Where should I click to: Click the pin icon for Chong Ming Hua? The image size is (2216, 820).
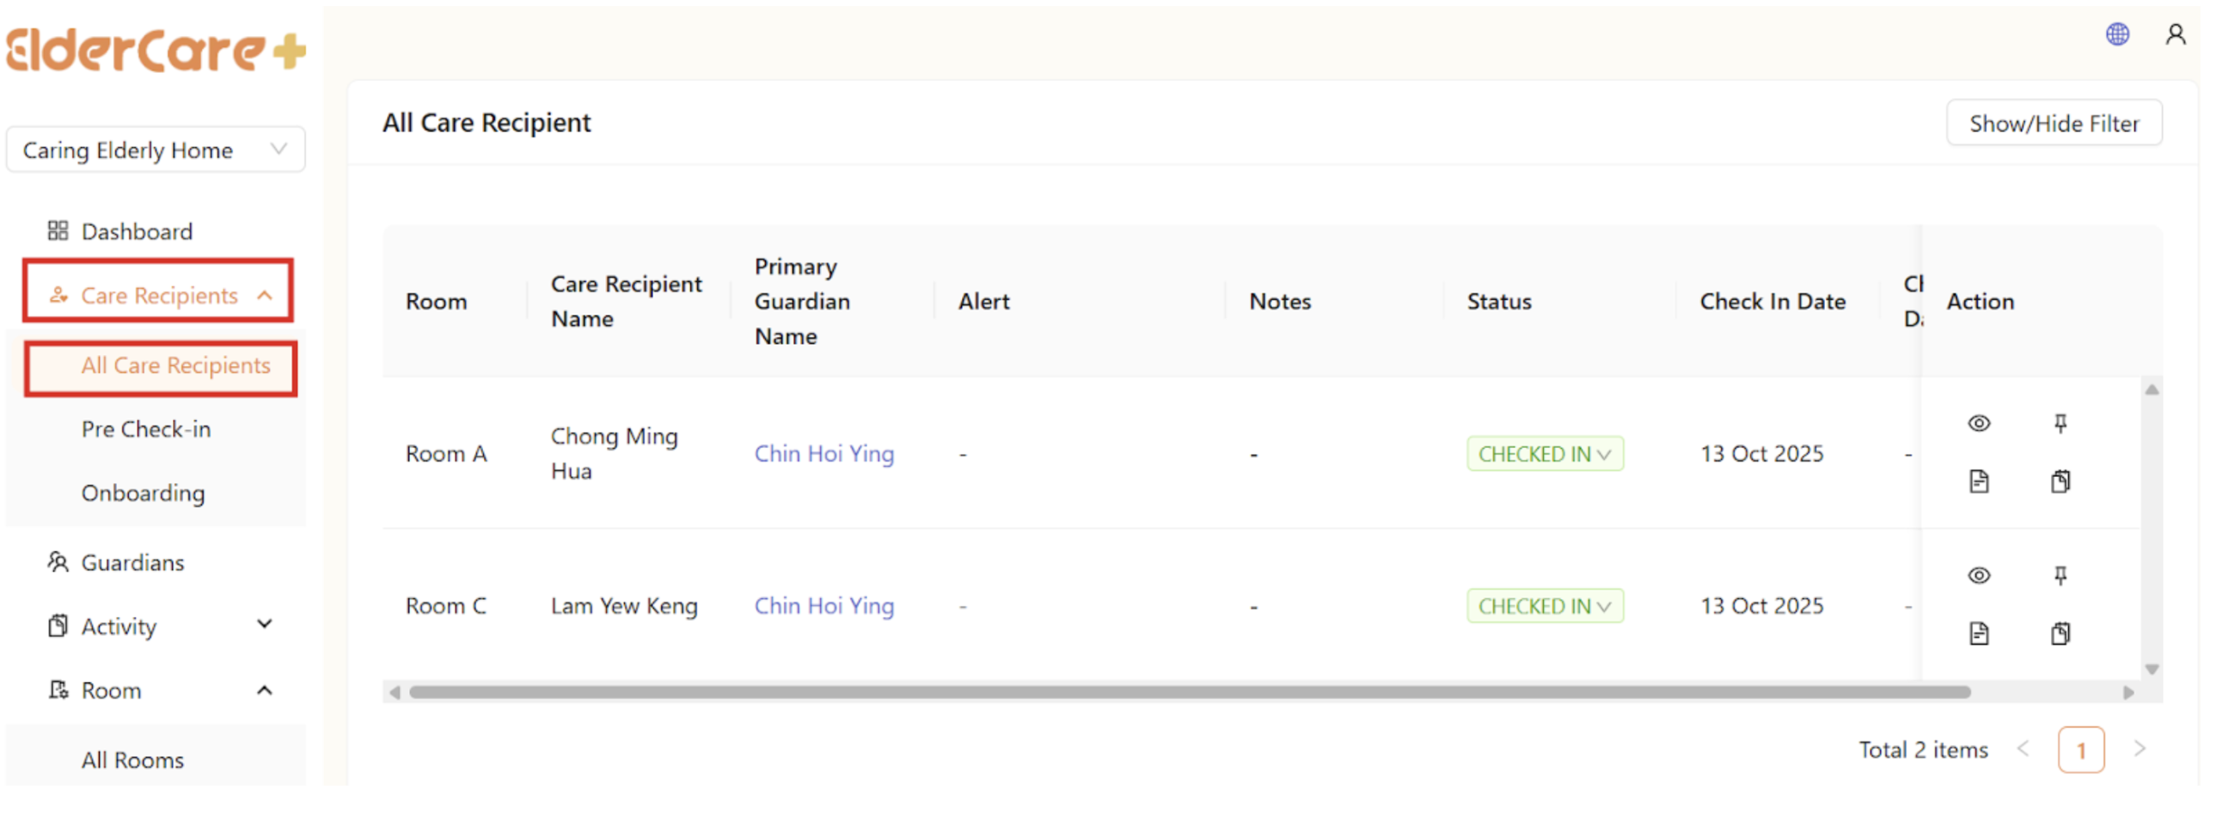coord(2060,423)
